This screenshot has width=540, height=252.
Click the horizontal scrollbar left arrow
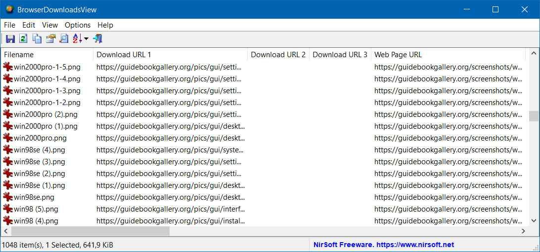point(6,231)
